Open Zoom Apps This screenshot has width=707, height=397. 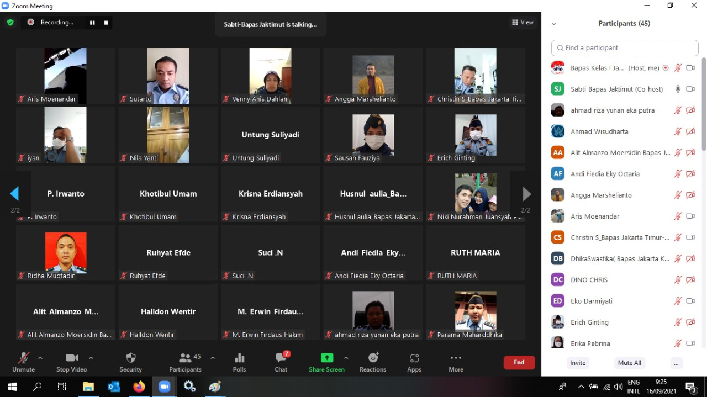pyautogui.click(x=414, y=362)
